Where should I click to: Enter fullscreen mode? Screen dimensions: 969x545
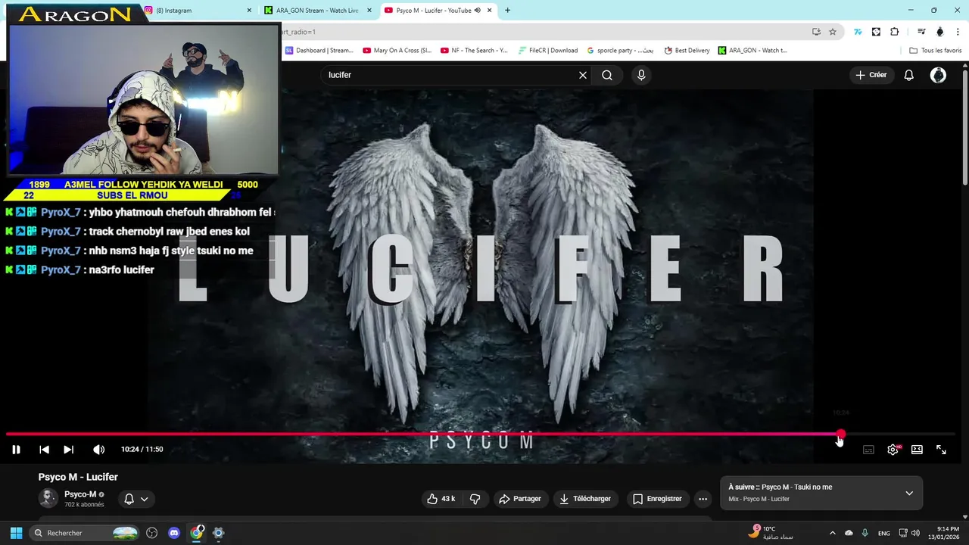click(x=941, y=450)
